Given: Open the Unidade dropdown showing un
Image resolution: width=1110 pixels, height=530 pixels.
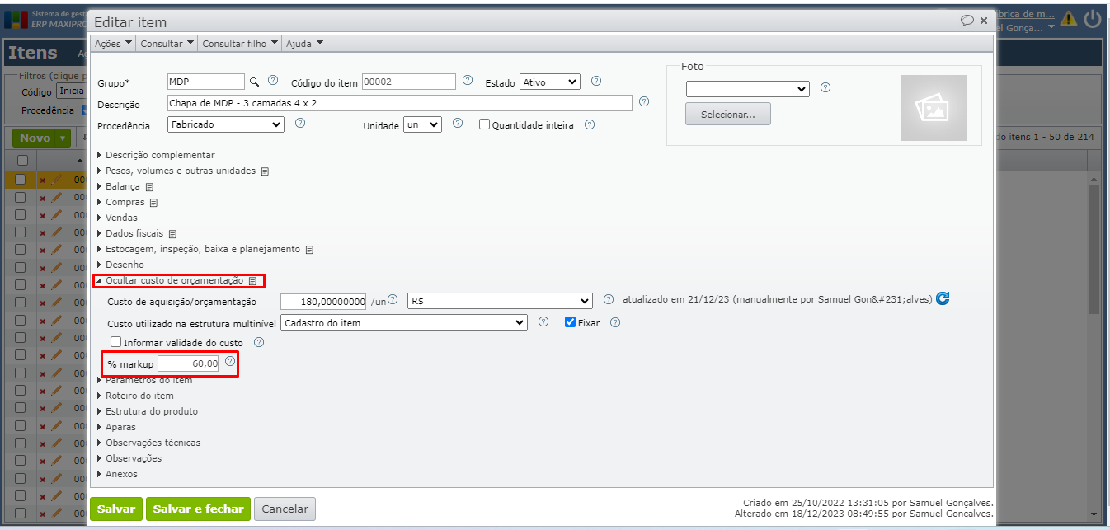Looking at the screenshot, I should (x=422, y=124).
